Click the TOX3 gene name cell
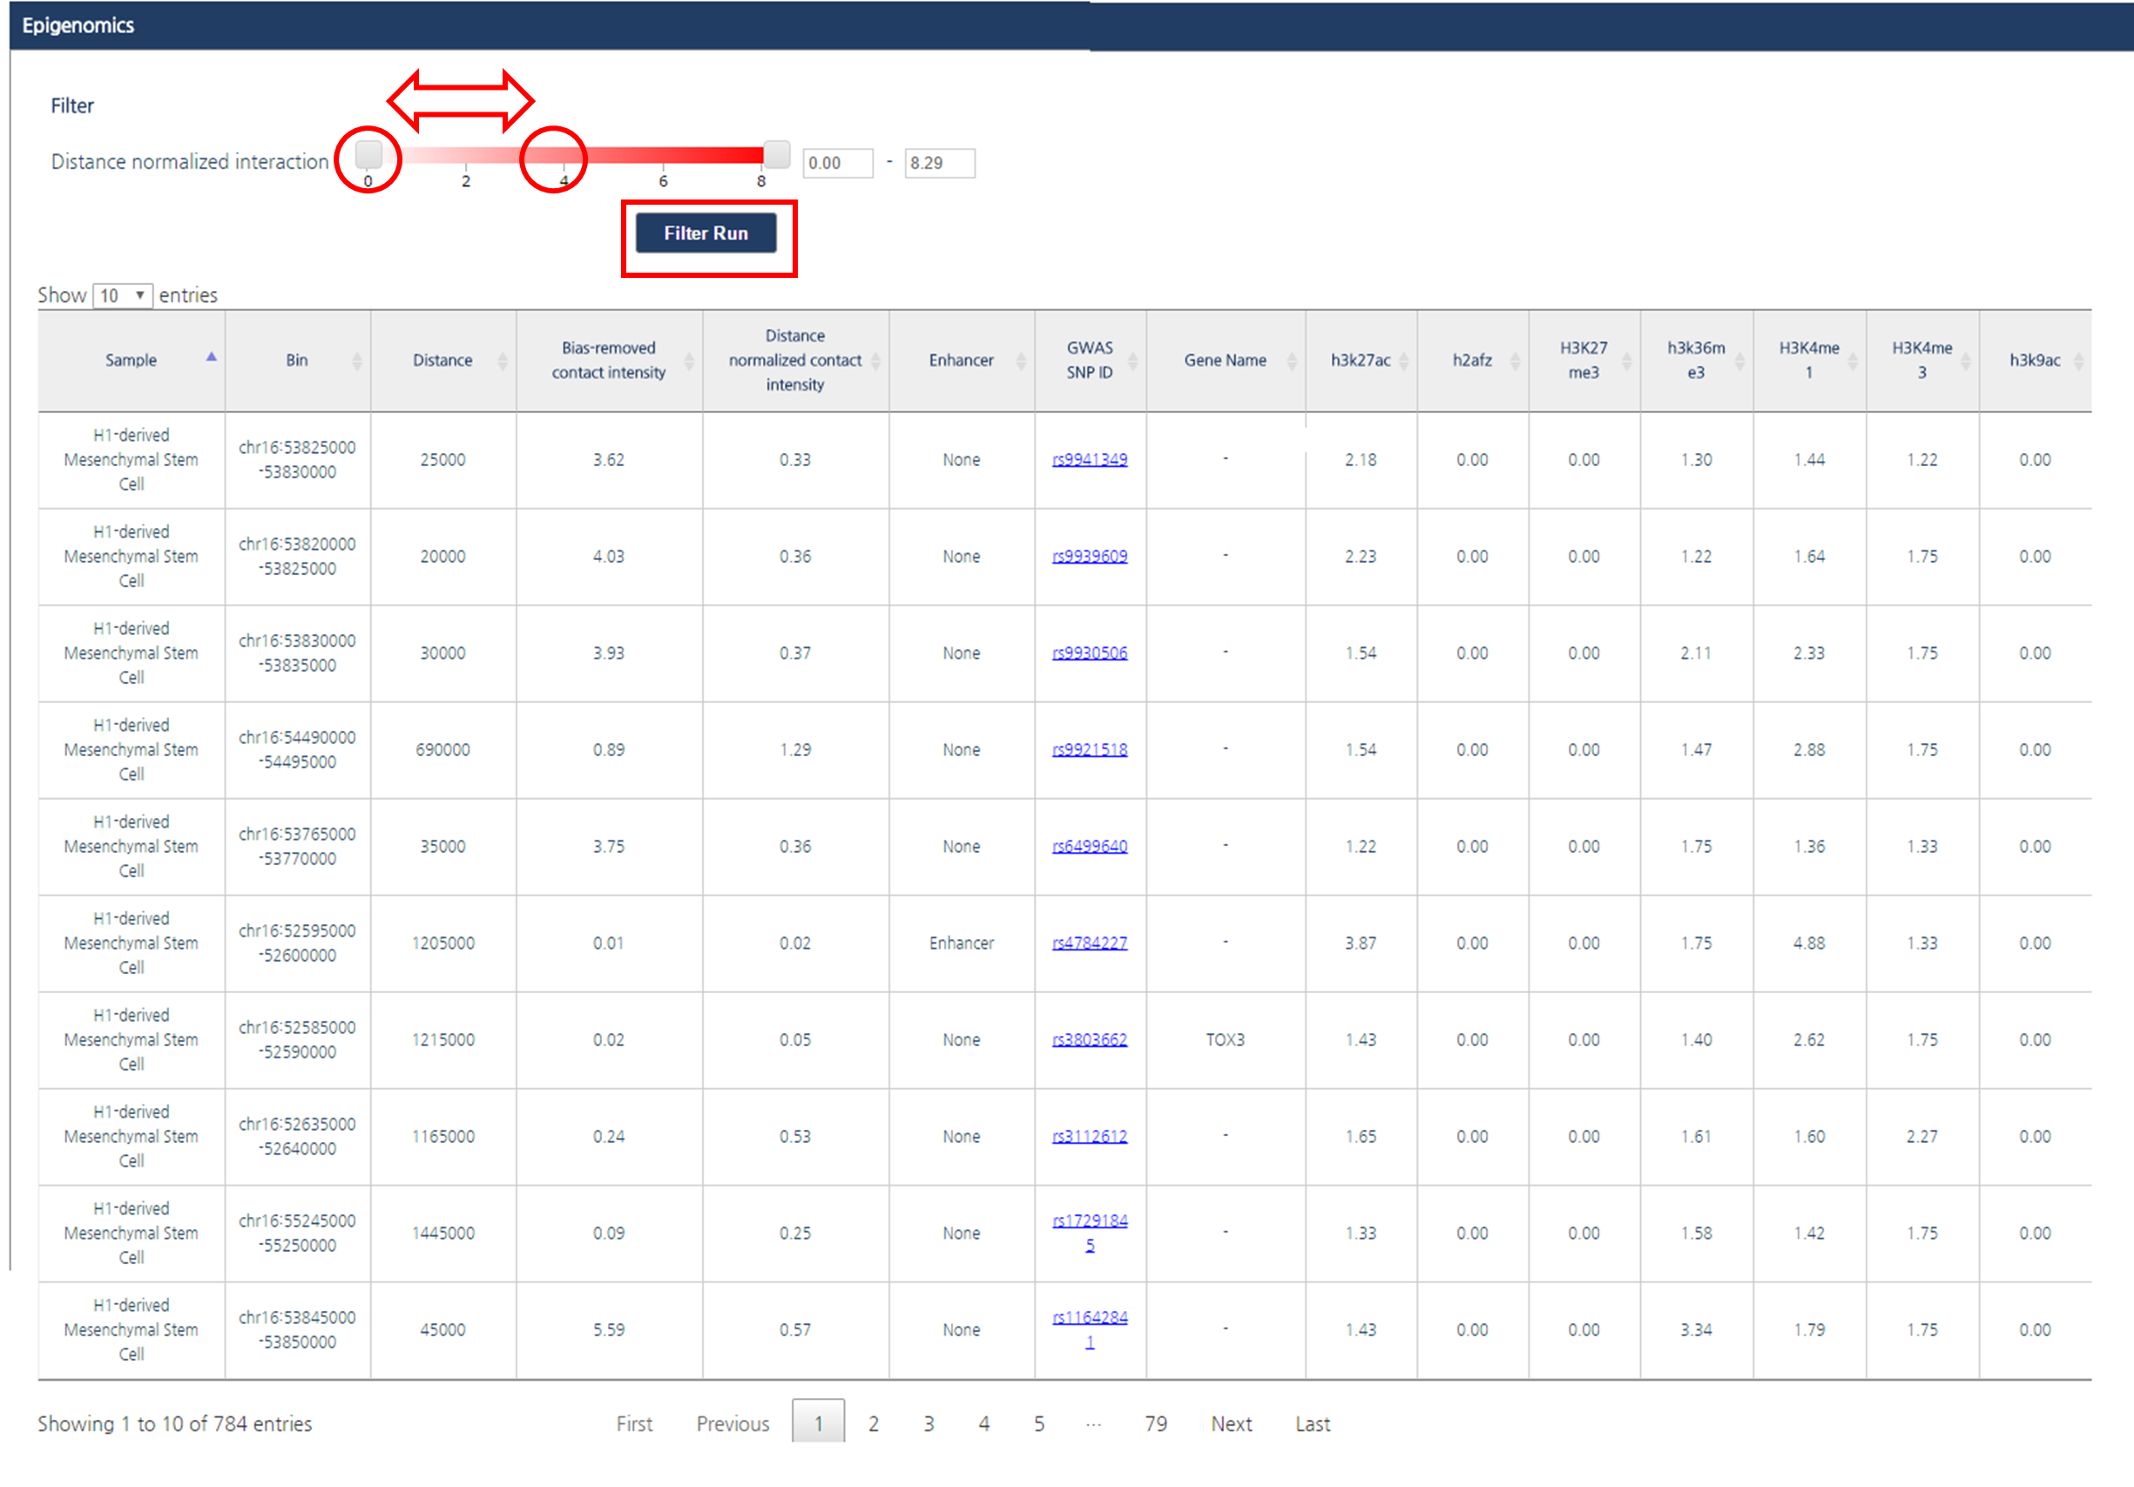The width and height of the screenshot is (2134, 1487). point(1225,1039)
